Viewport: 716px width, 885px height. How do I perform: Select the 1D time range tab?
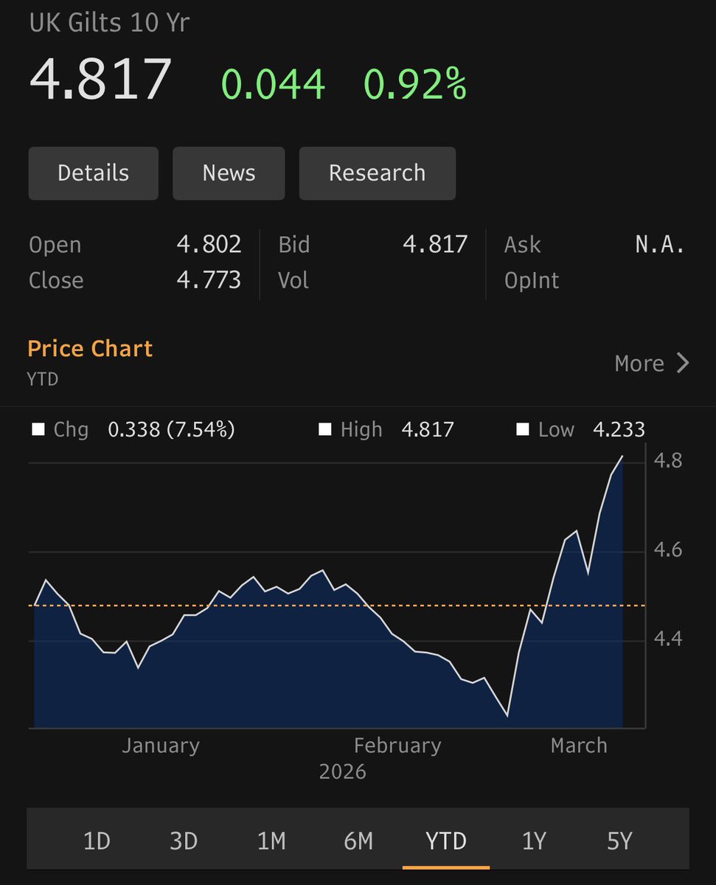click(96, 841)
